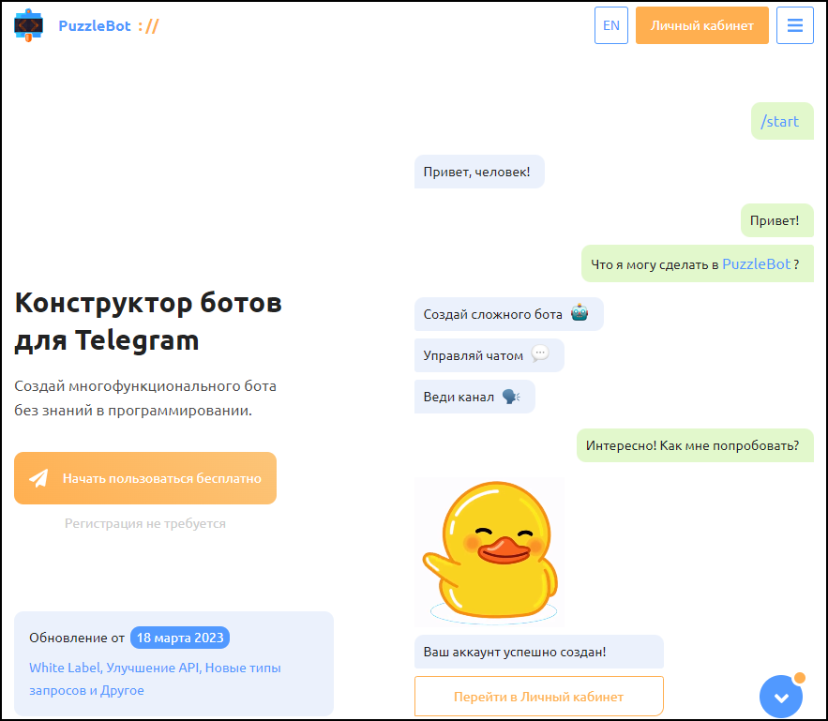Click the 'Конструктор ботов для Telegram' heading

[148, 322]
